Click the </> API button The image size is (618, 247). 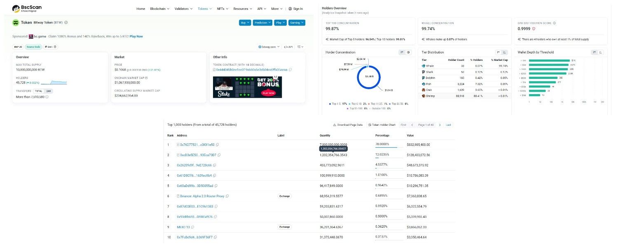click(x=288, y=47)
